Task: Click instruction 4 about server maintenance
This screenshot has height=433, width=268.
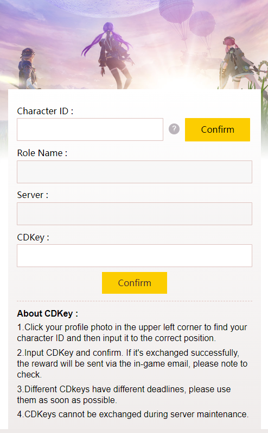Action: [x=133, y=414]
